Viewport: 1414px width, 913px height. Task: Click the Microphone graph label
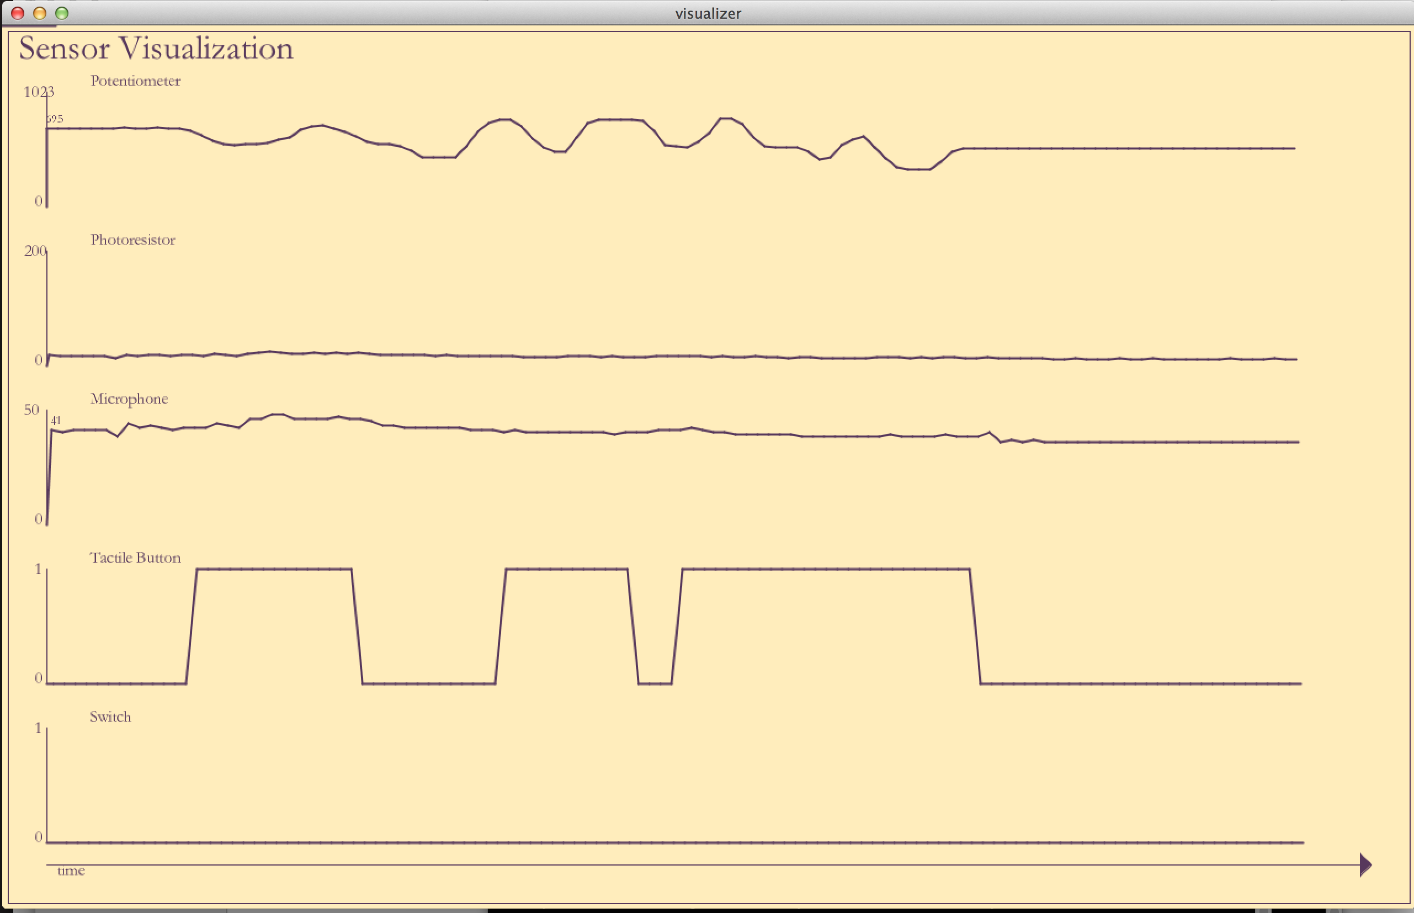pyautogui.click(x=129, y=399)
